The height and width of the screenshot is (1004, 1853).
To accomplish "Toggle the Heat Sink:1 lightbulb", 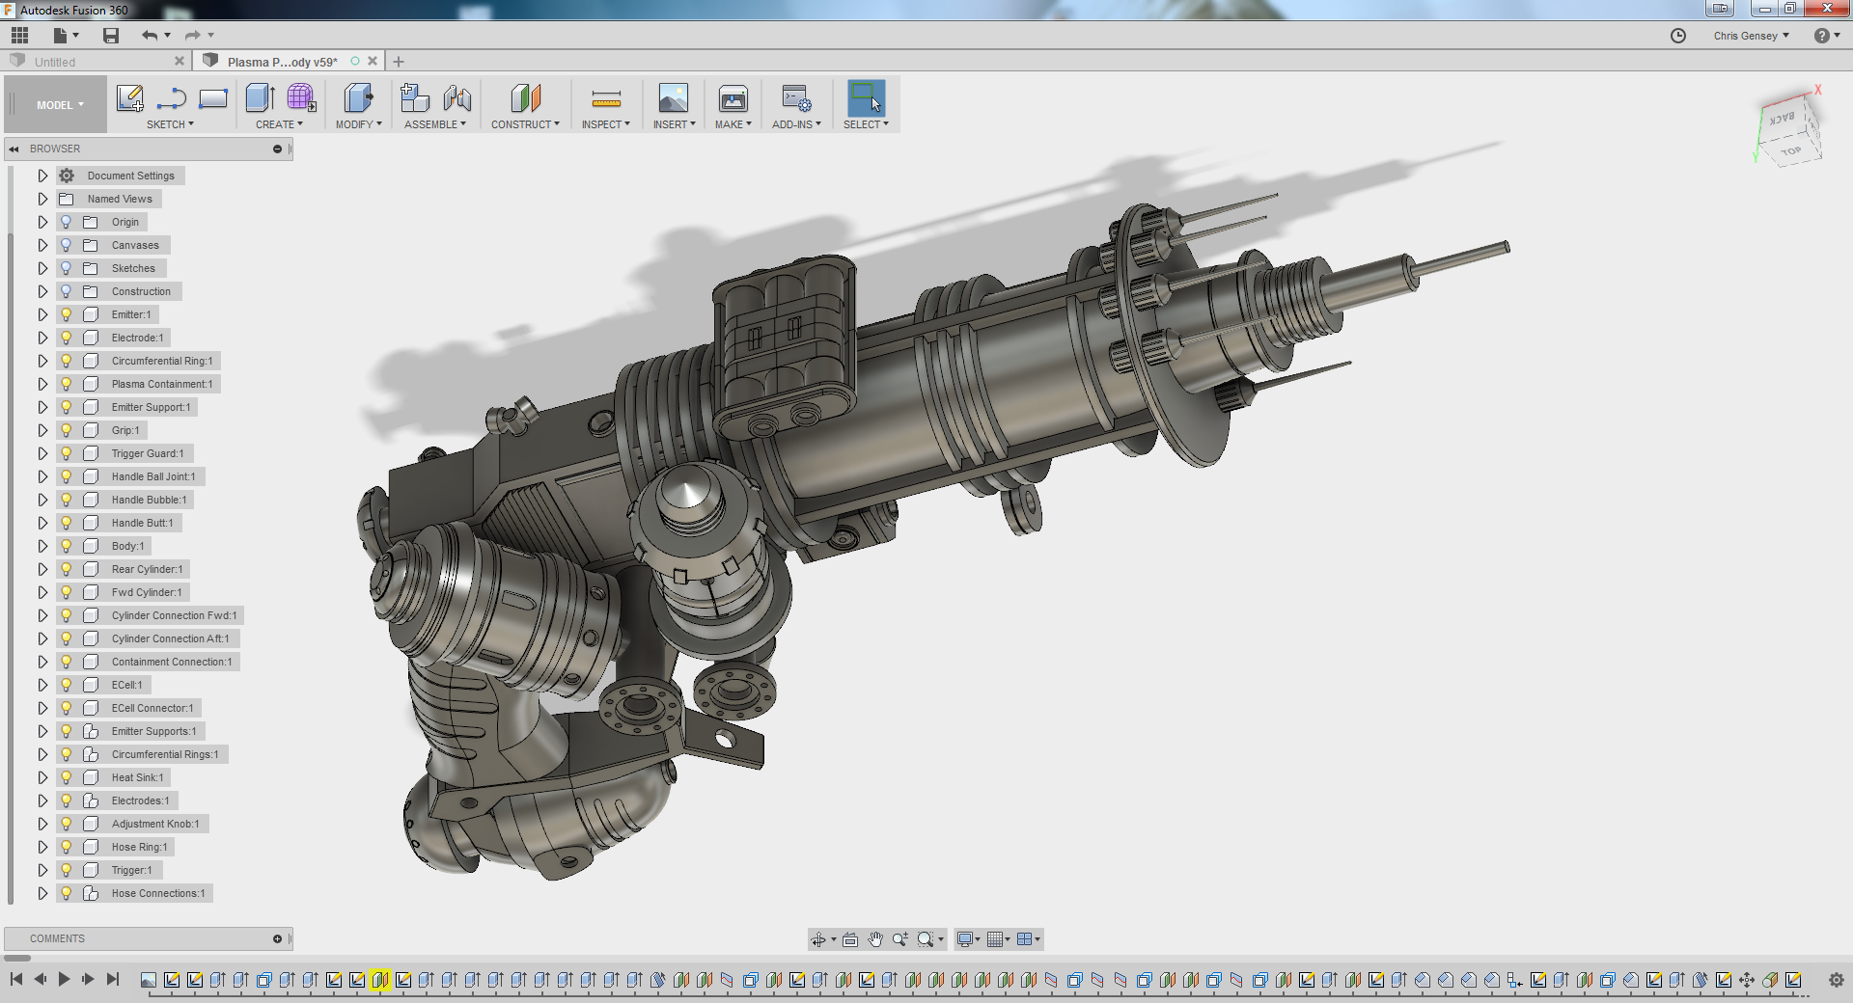I will pyautogui.click(x=67, y=777).
